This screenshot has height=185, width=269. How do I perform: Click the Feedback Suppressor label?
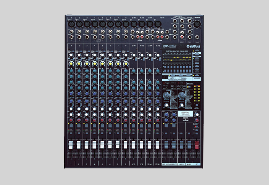[177, 79]
